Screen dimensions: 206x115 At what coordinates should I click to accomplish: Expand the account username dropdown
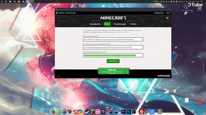(x=159, y=13)
